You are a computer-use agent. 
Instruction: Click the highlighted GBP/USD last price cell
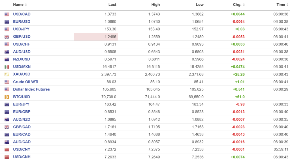[96, 37]
